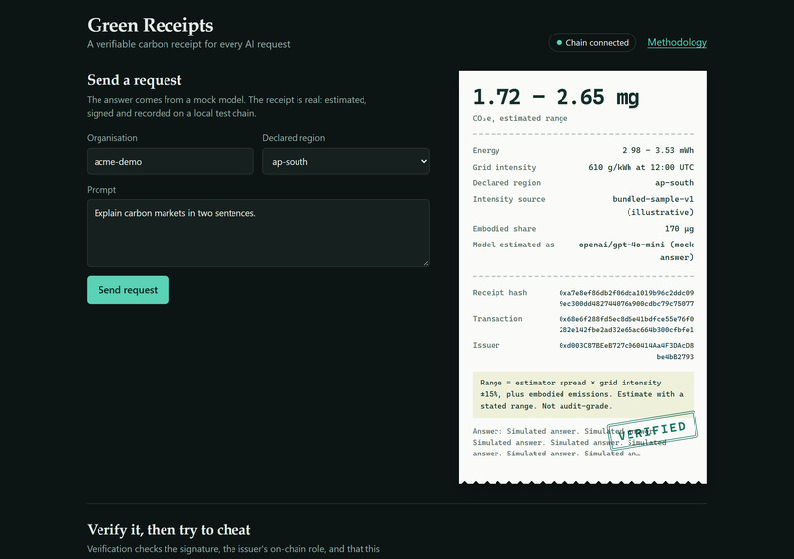The width and height of the screenshot is (794, 559).
Task: Click the openai/gpt-4o-mini model text
Action: (636, 250)
